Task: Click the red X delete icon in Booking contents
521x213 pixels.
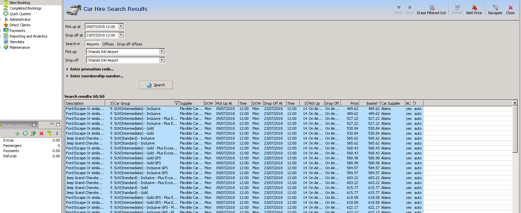Action: point(41,133)
